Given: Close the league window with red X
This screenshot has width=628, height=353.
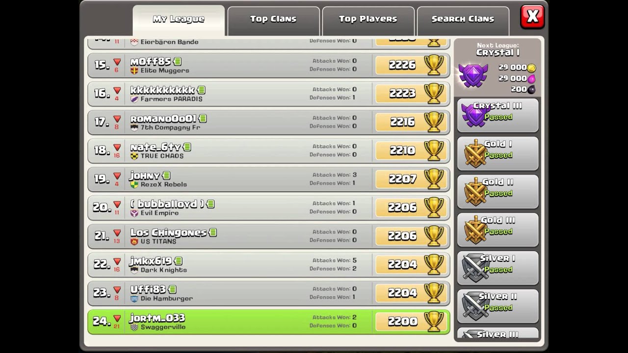Looking at the screenshot, I should pos(532,17).
